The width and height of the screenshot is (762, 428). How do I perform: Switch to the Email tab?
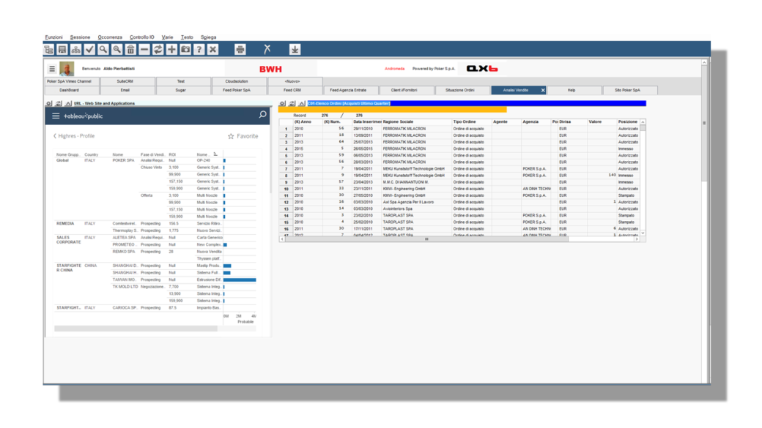(127, 90)
